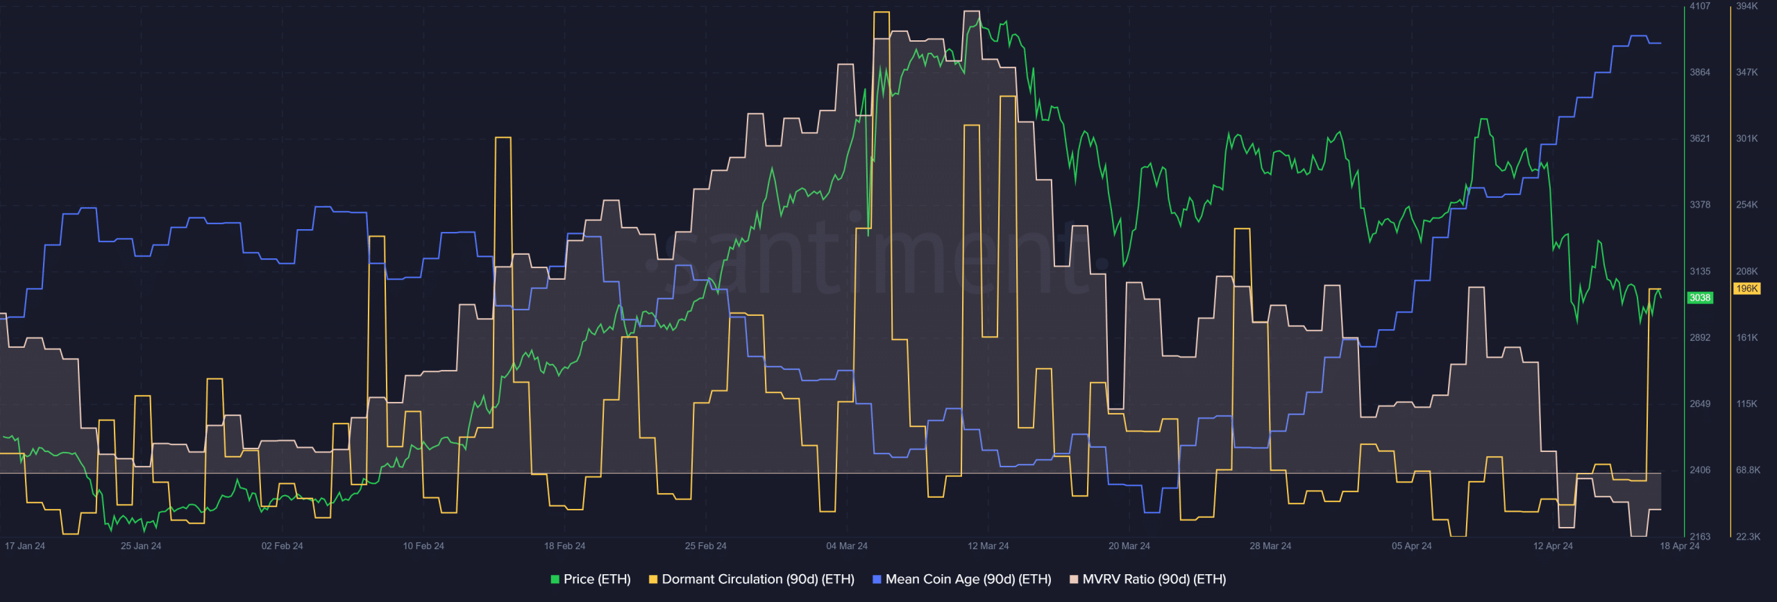This screenshot has height=602, width=1777.
Task: Click the green 3038 current price tag
Action: pos(1700,298)
